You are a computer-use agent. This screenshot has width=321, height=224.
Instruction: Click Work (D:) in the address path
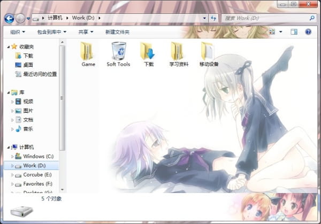click(83, 18)
